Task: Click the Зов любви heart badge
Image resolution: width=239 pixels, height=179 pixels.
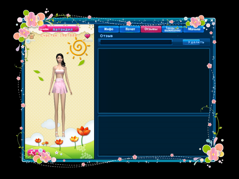Action: [44, 29]
